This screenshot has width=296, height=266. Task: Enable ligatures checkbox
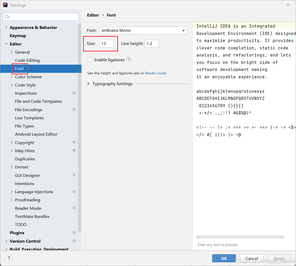tap(90, 60)
